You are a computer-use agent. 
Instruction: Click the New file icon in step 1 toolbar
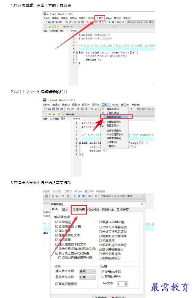click(x=46, y=22)
